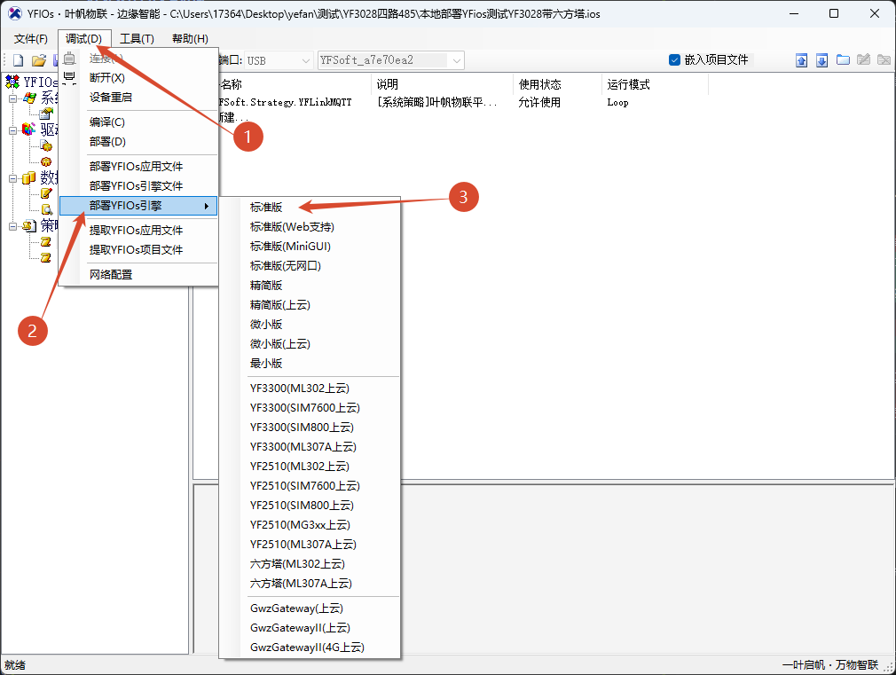Open the 策略 strategy node icon
Viewport: 896px width, 675px height.
(x=28, y=226)
